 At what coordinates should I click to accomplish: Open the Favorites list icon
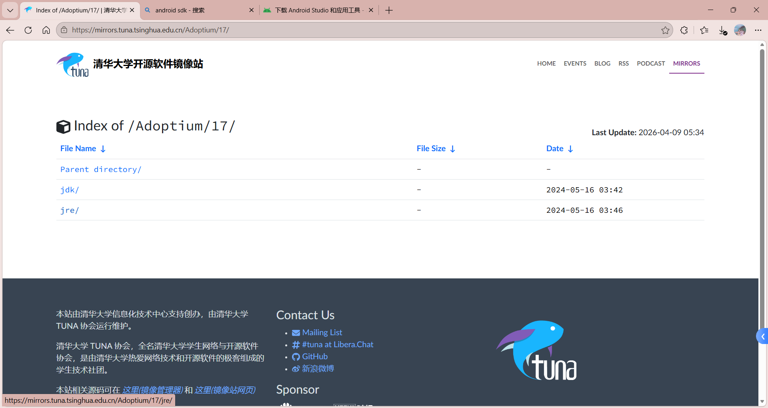click(x=704, y=30)
